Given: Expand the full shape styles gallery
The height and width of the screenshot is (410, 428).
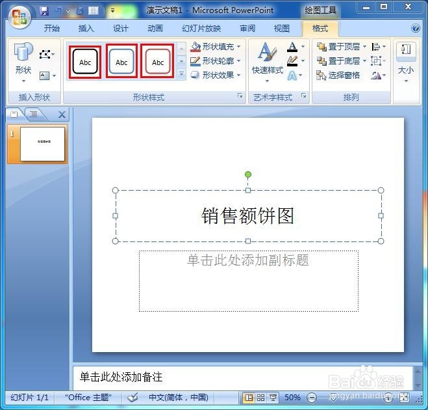Looking at the screenshot, I should tap(181, 74).
